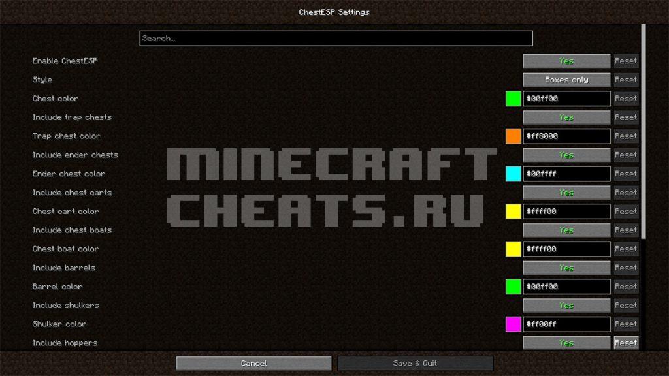Click the 'Trap chest color' label

(x=67, y=136)
